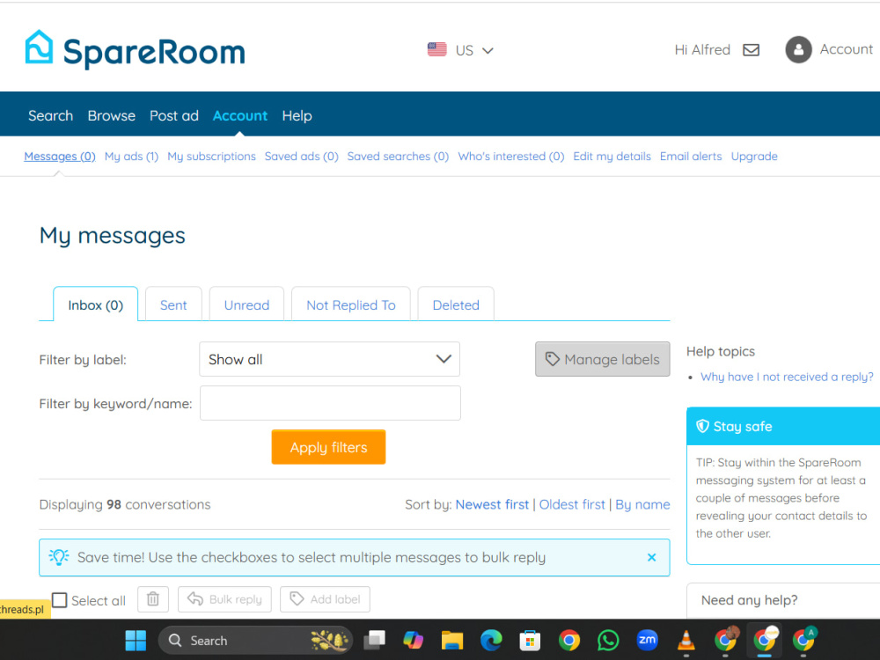Image resolution: width=880 pixels, height=660 pixels.
Task: Sort conversations By name
Action: (642, 504)
